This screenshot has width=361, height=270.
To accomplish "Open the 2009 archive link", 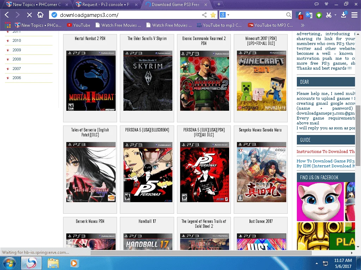I will click(17, 50).
